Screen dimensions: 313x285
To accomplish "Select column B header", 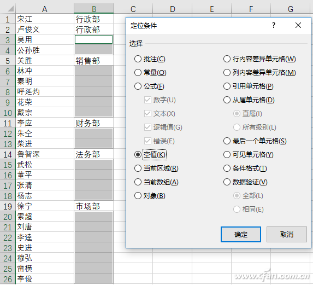I will point(94,9).
